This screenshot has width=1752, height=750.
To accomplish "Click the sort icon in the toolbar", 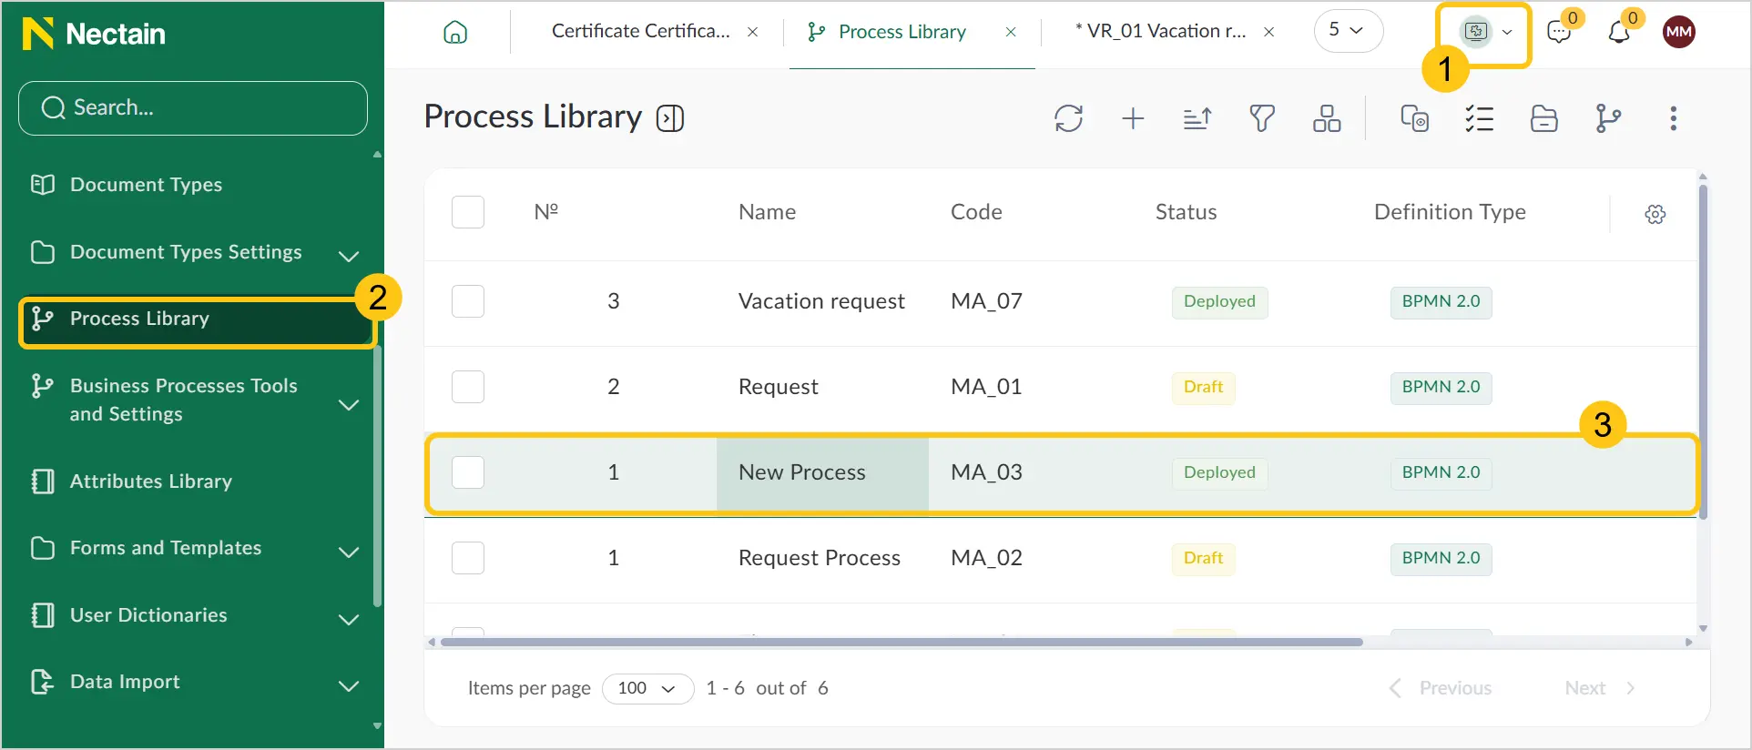I will pyautogui.click(x=1197, y=118).
